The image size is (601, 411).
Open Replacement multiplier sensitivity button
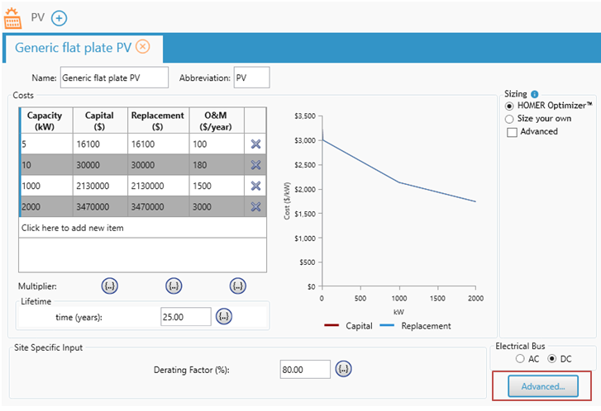pos(174,286)
